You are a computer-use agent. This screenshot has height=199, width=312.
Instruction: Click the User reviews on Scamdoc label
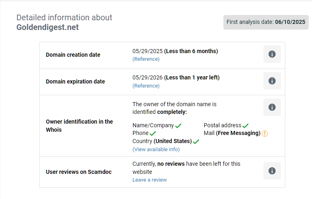click(79, 172)
